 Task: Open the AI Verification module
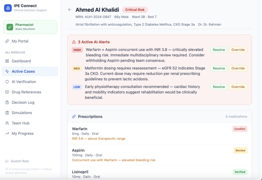pos(30,82)
